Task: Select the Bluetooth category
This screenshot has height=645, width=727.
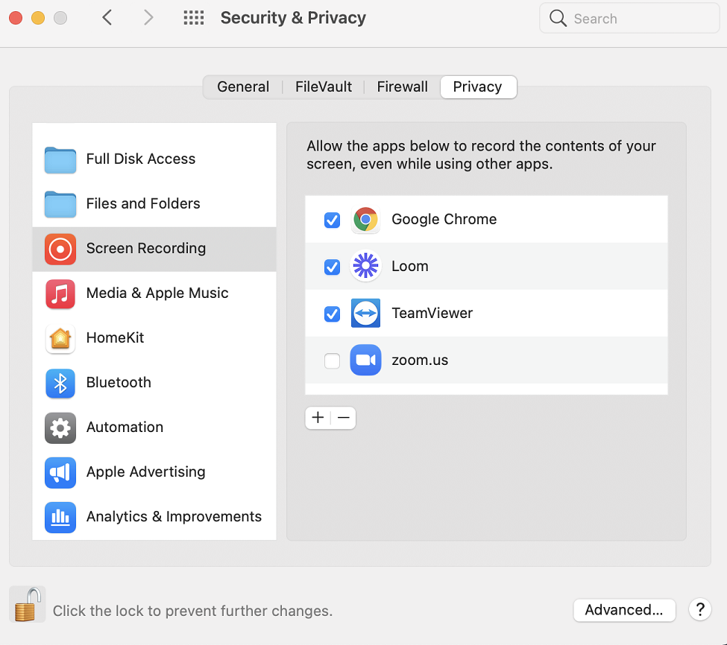Action: click(x=154, y=383)
